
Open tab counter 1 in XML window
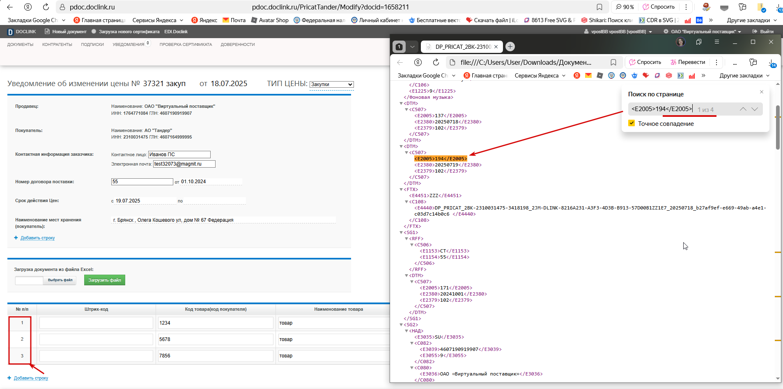tap(399, 47)
